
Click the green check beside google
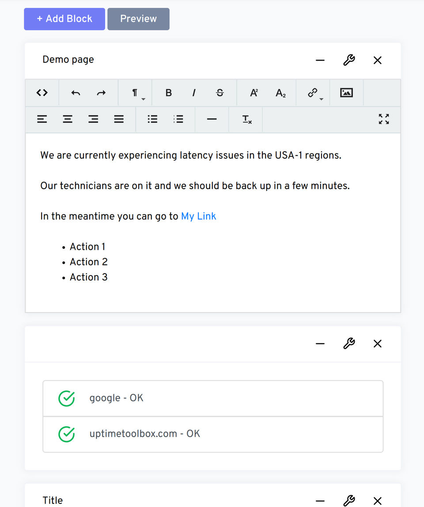pos(67,398)
